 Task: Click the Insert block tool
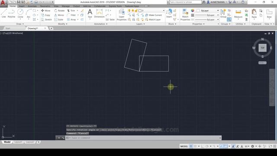169,13
